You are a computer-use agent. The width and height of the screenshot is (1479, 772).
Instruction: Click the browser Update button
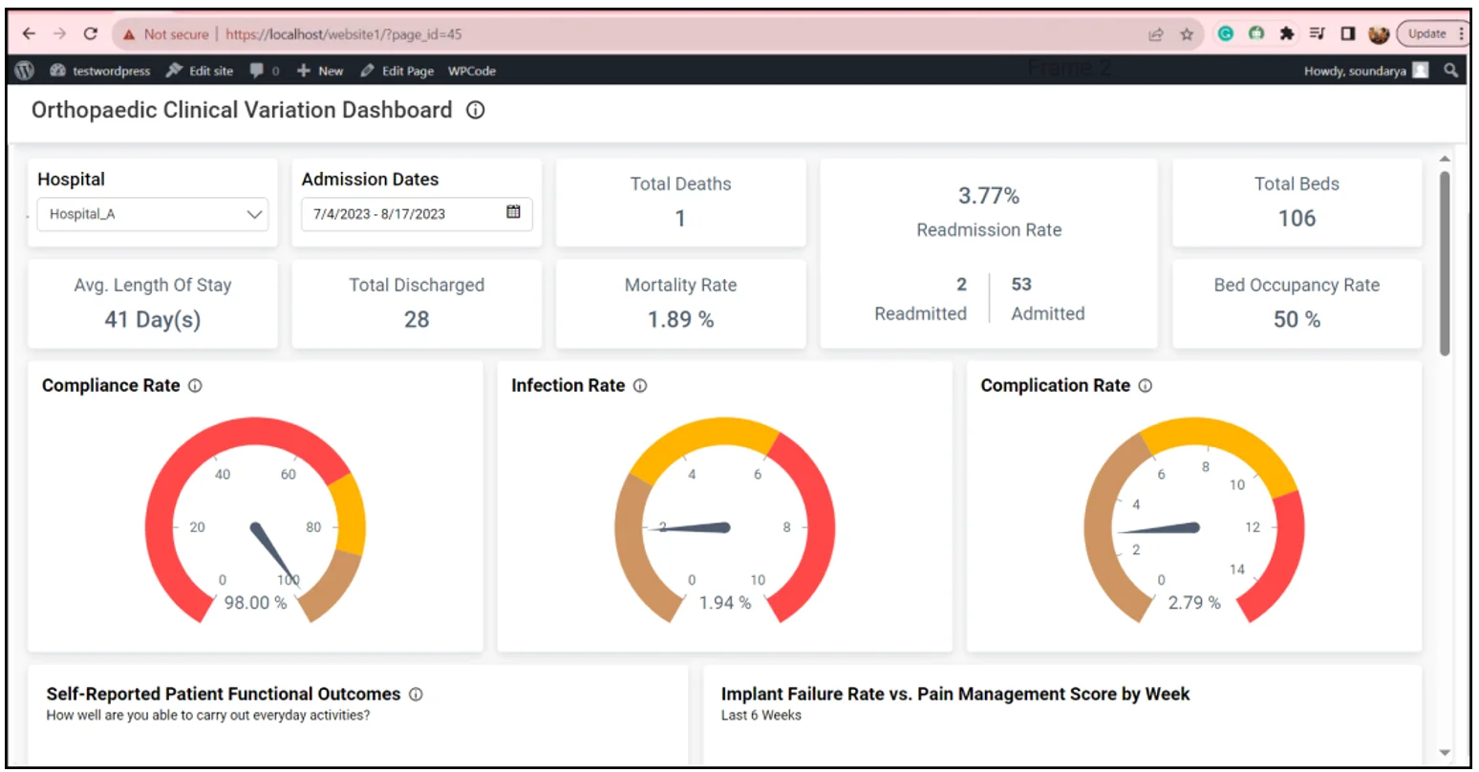1427,34
